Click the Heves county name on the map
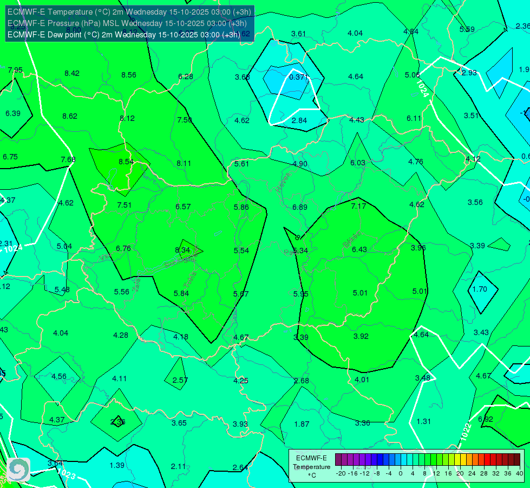This screenshot has width=530, height=488. 284,182
